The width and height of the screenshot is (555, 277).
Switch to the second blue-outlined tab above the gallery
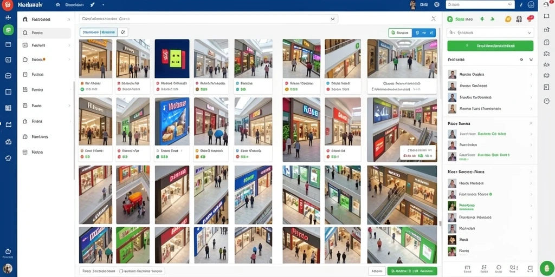108,32
